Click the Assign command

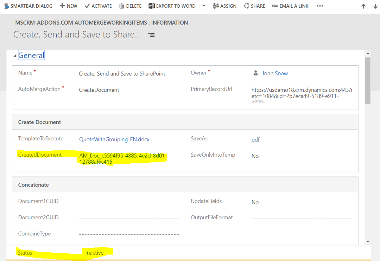[224, 6]
